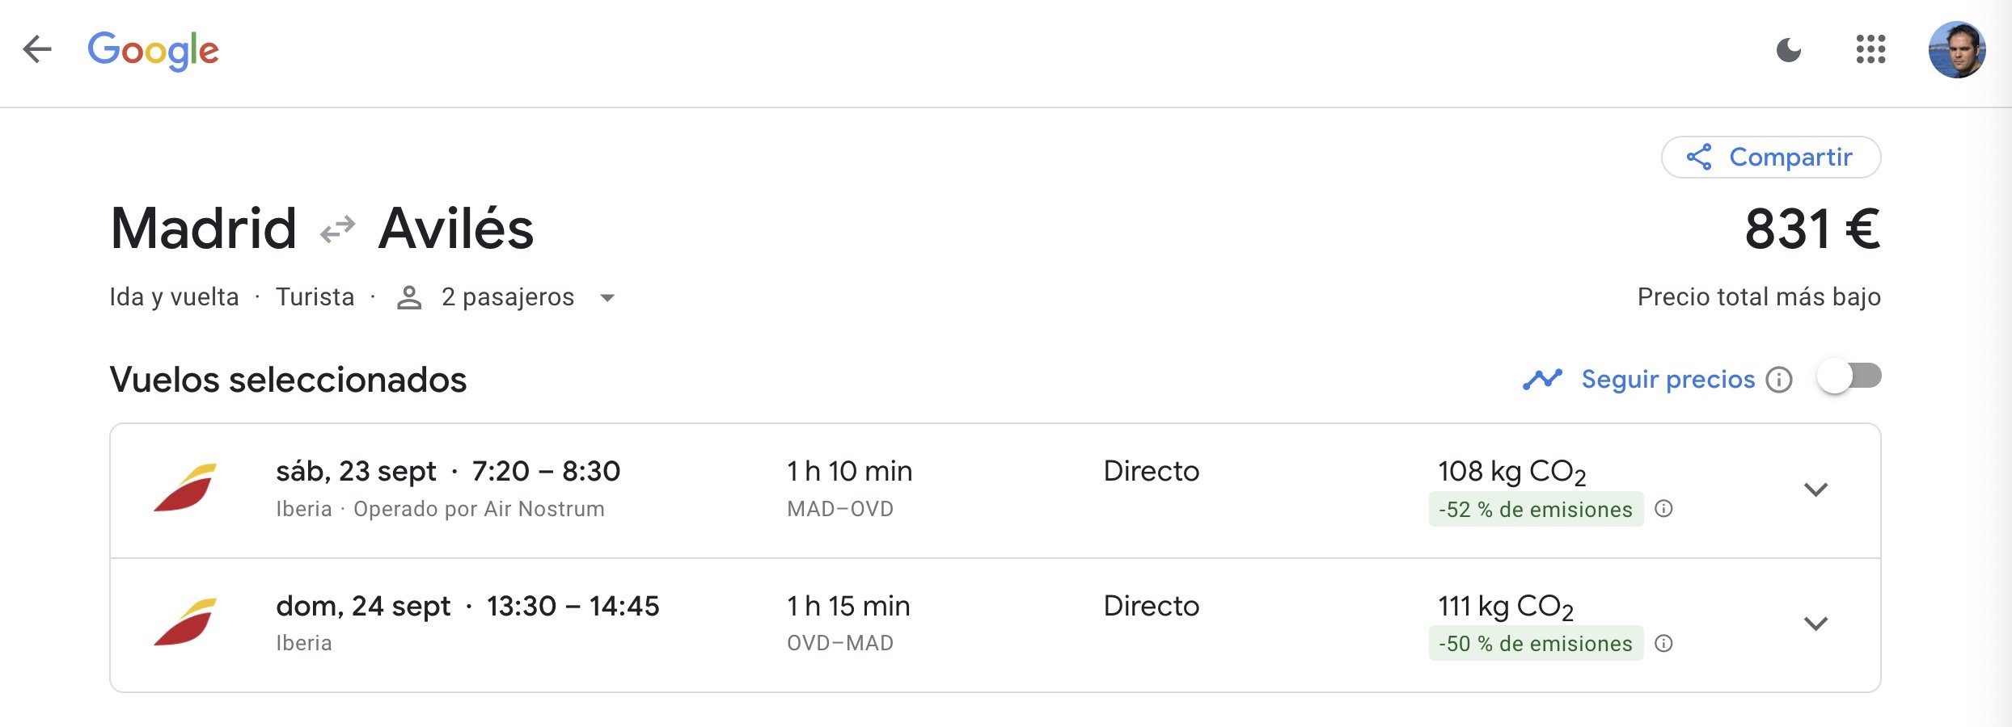The width and height of the screenshot is (2012, 727).
Task: Click the passenger person icon
Action: pyautogui.click(x=409, y=298)
